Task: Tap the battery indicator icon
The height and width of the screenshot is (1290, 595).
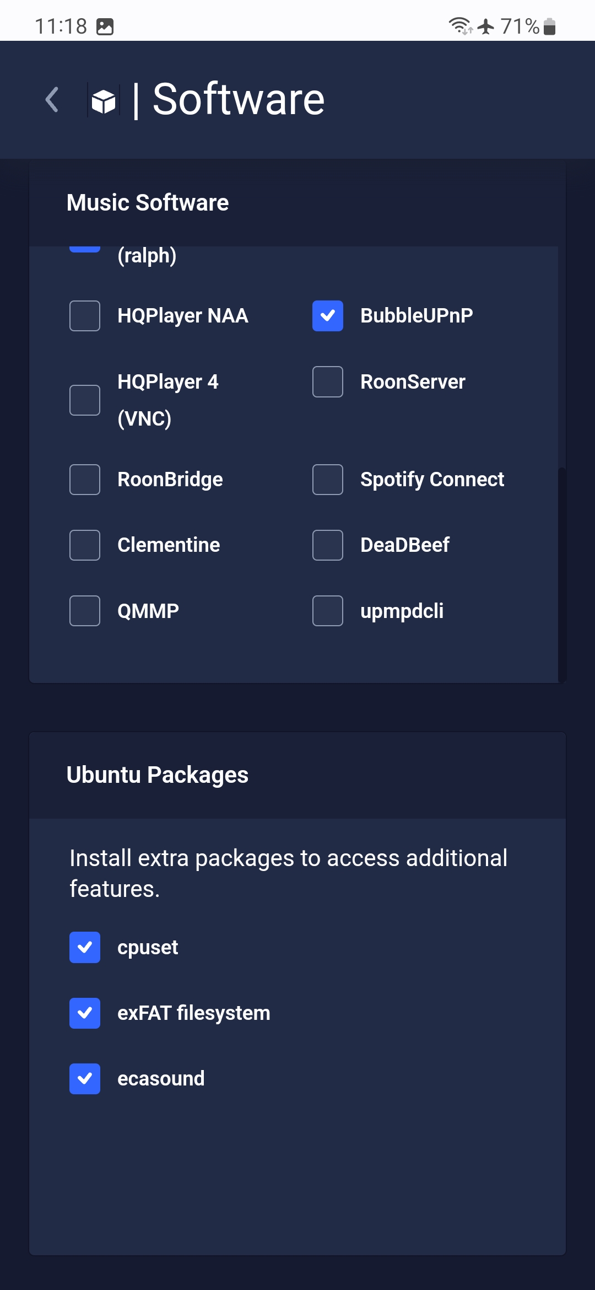Action: point(549,26)
